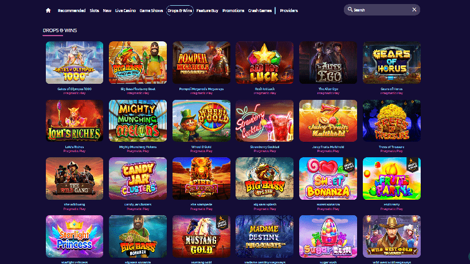
Task: Click Pragmatic Play under Red Hot Luck
Action: point(265,93)
